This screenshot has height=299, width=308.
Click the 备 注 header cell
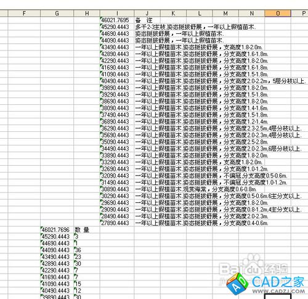click(147, 20)
